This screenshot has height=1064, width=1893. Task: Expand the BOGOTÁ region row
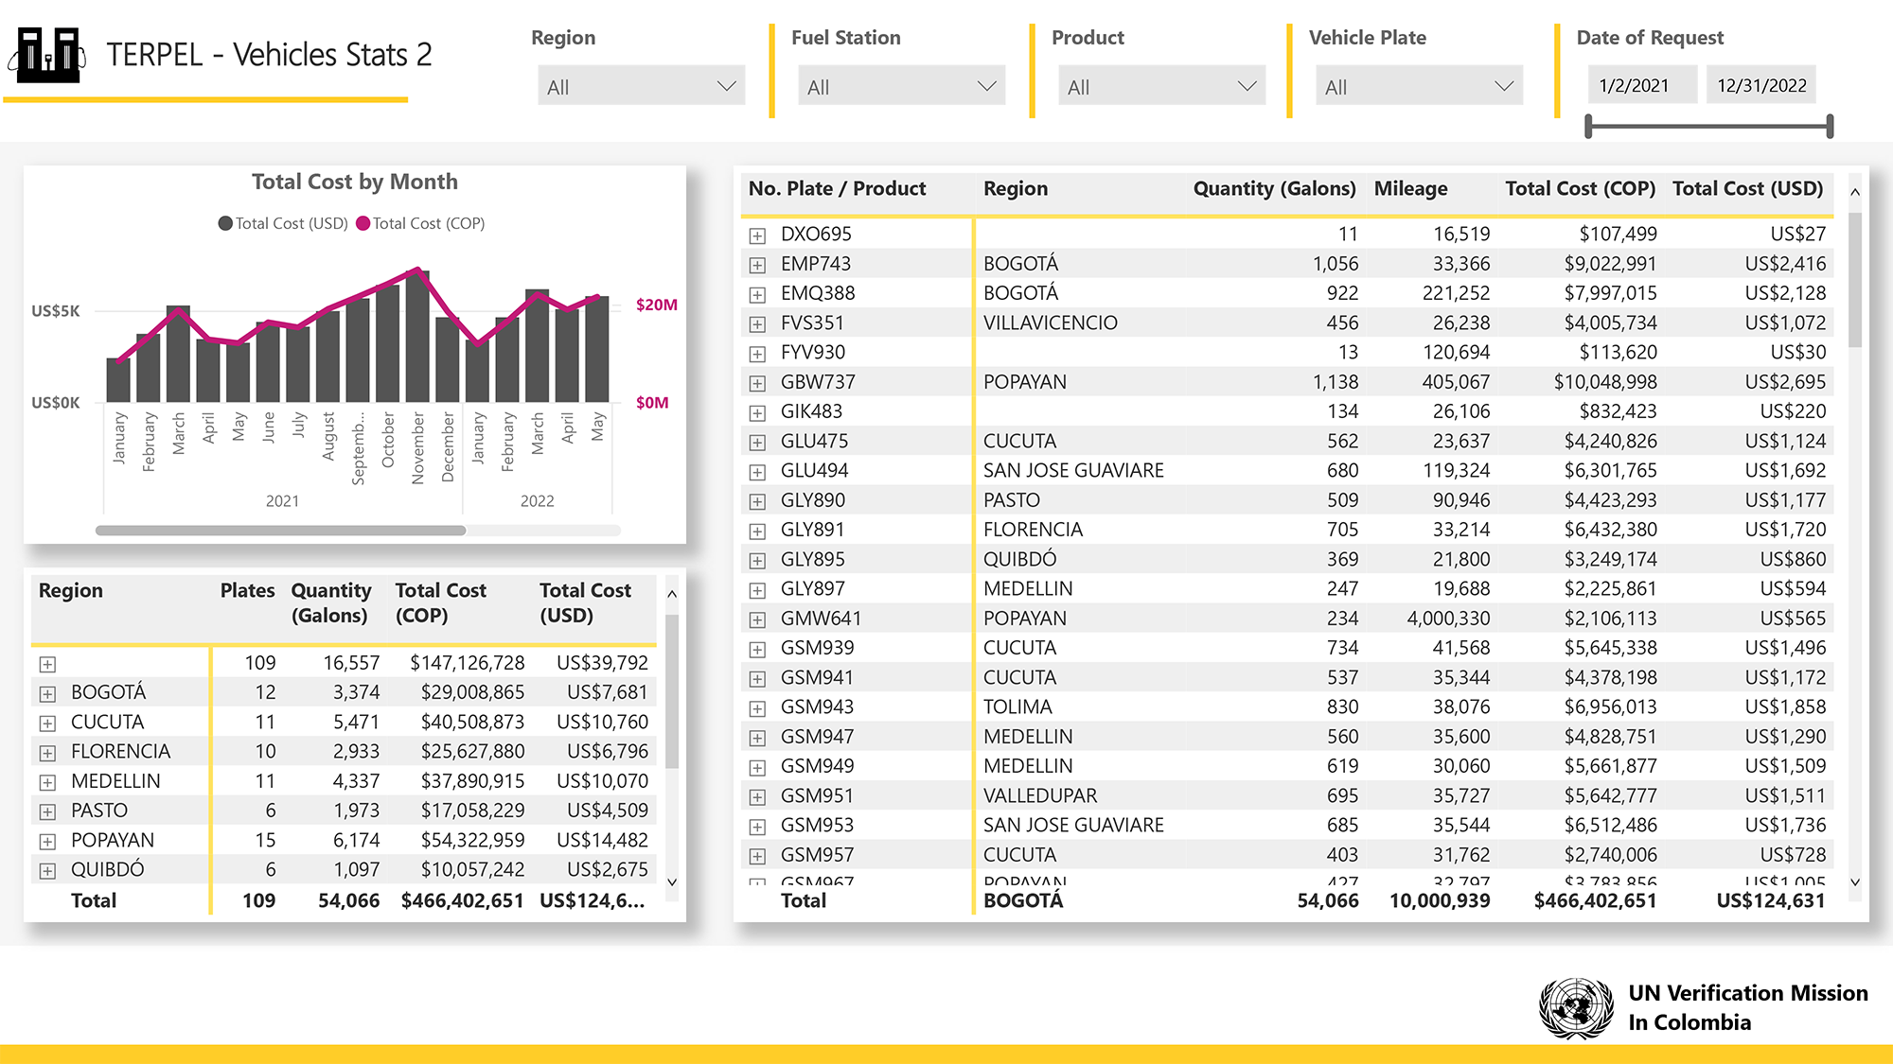pos(47,693)
